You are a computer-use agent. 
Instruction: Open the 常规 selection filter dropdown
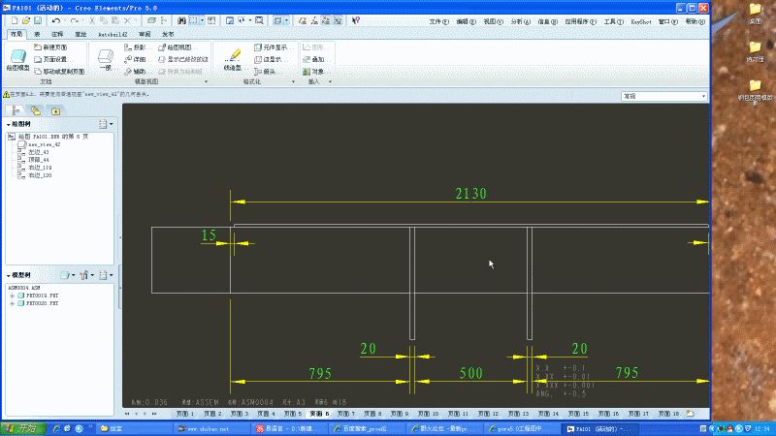(664, 96)
